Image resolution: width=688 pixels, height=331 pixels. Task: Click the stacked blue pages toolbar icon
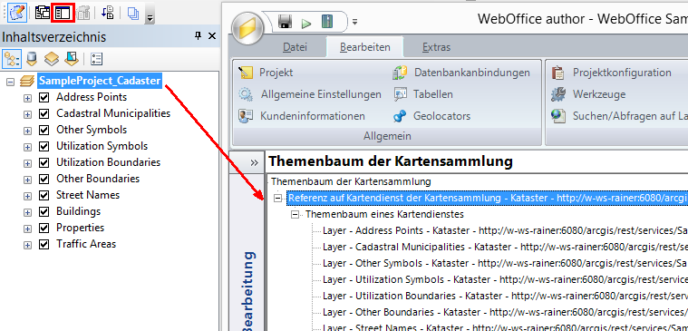pos(133,14)
